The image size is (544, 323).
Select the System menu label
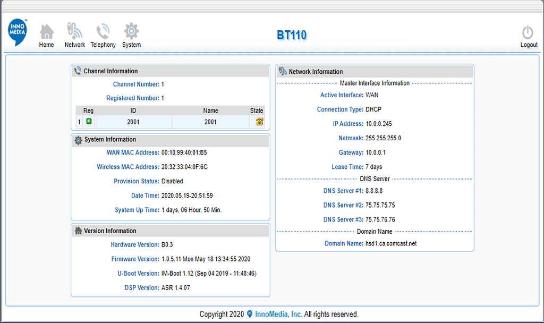pyautogui.click(x=132, y=45)
